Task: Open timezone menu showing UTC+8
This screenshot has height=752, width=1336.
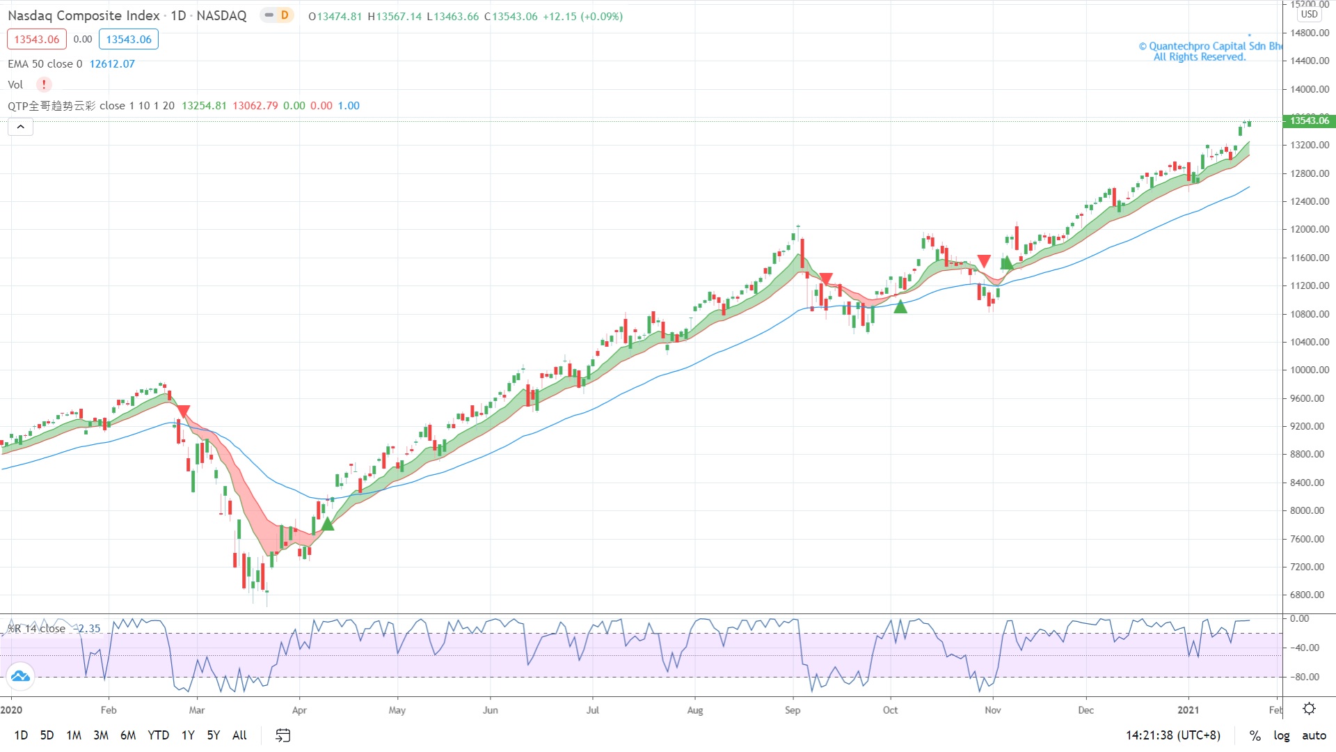Action: 1173,735
